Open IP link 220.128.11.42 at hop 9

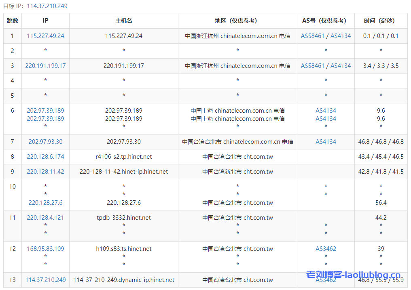pyautogui.click(x=45, y=172)
